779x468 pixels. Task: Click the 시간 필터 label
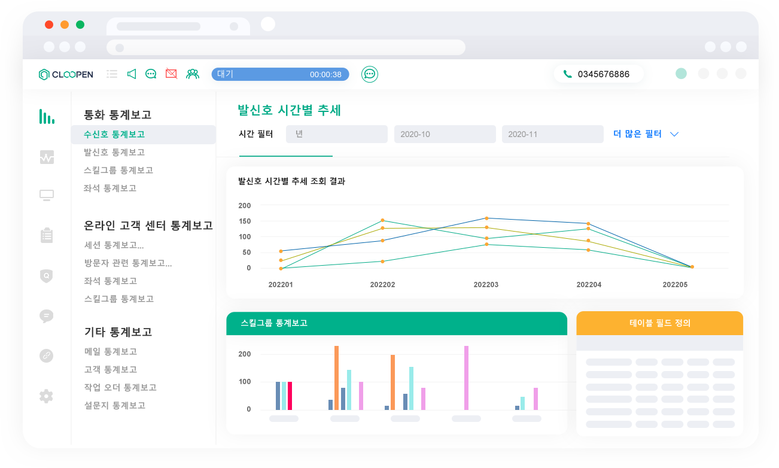click(x=255, y=134)
